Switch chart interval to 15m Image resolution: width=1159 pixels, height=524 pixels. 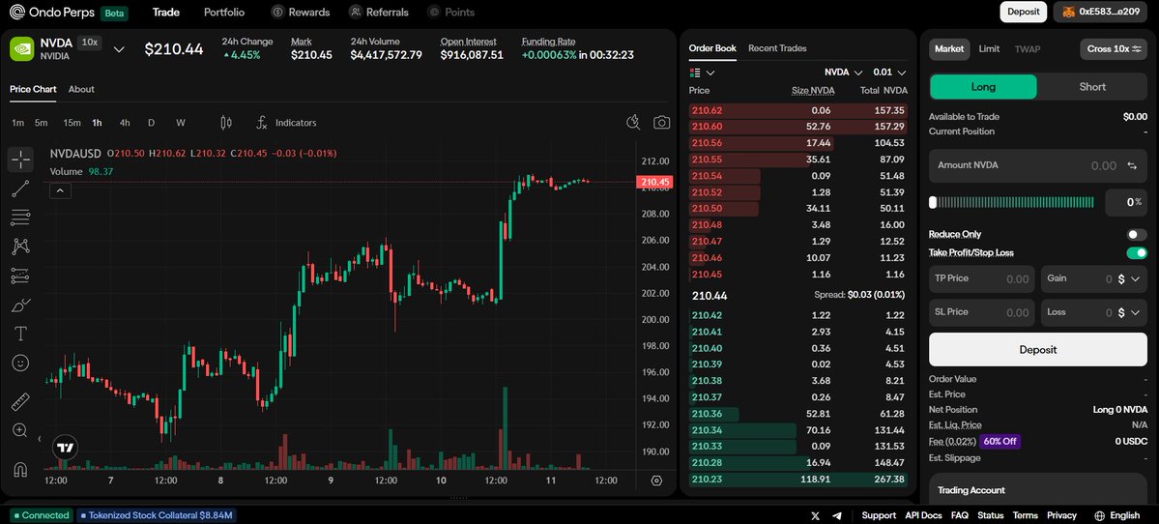click(72, 123)
